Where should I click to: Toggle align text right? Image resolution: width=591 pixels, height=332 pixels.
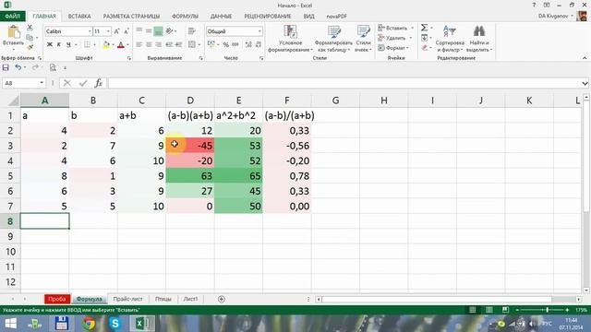click(x=158, y=45)
